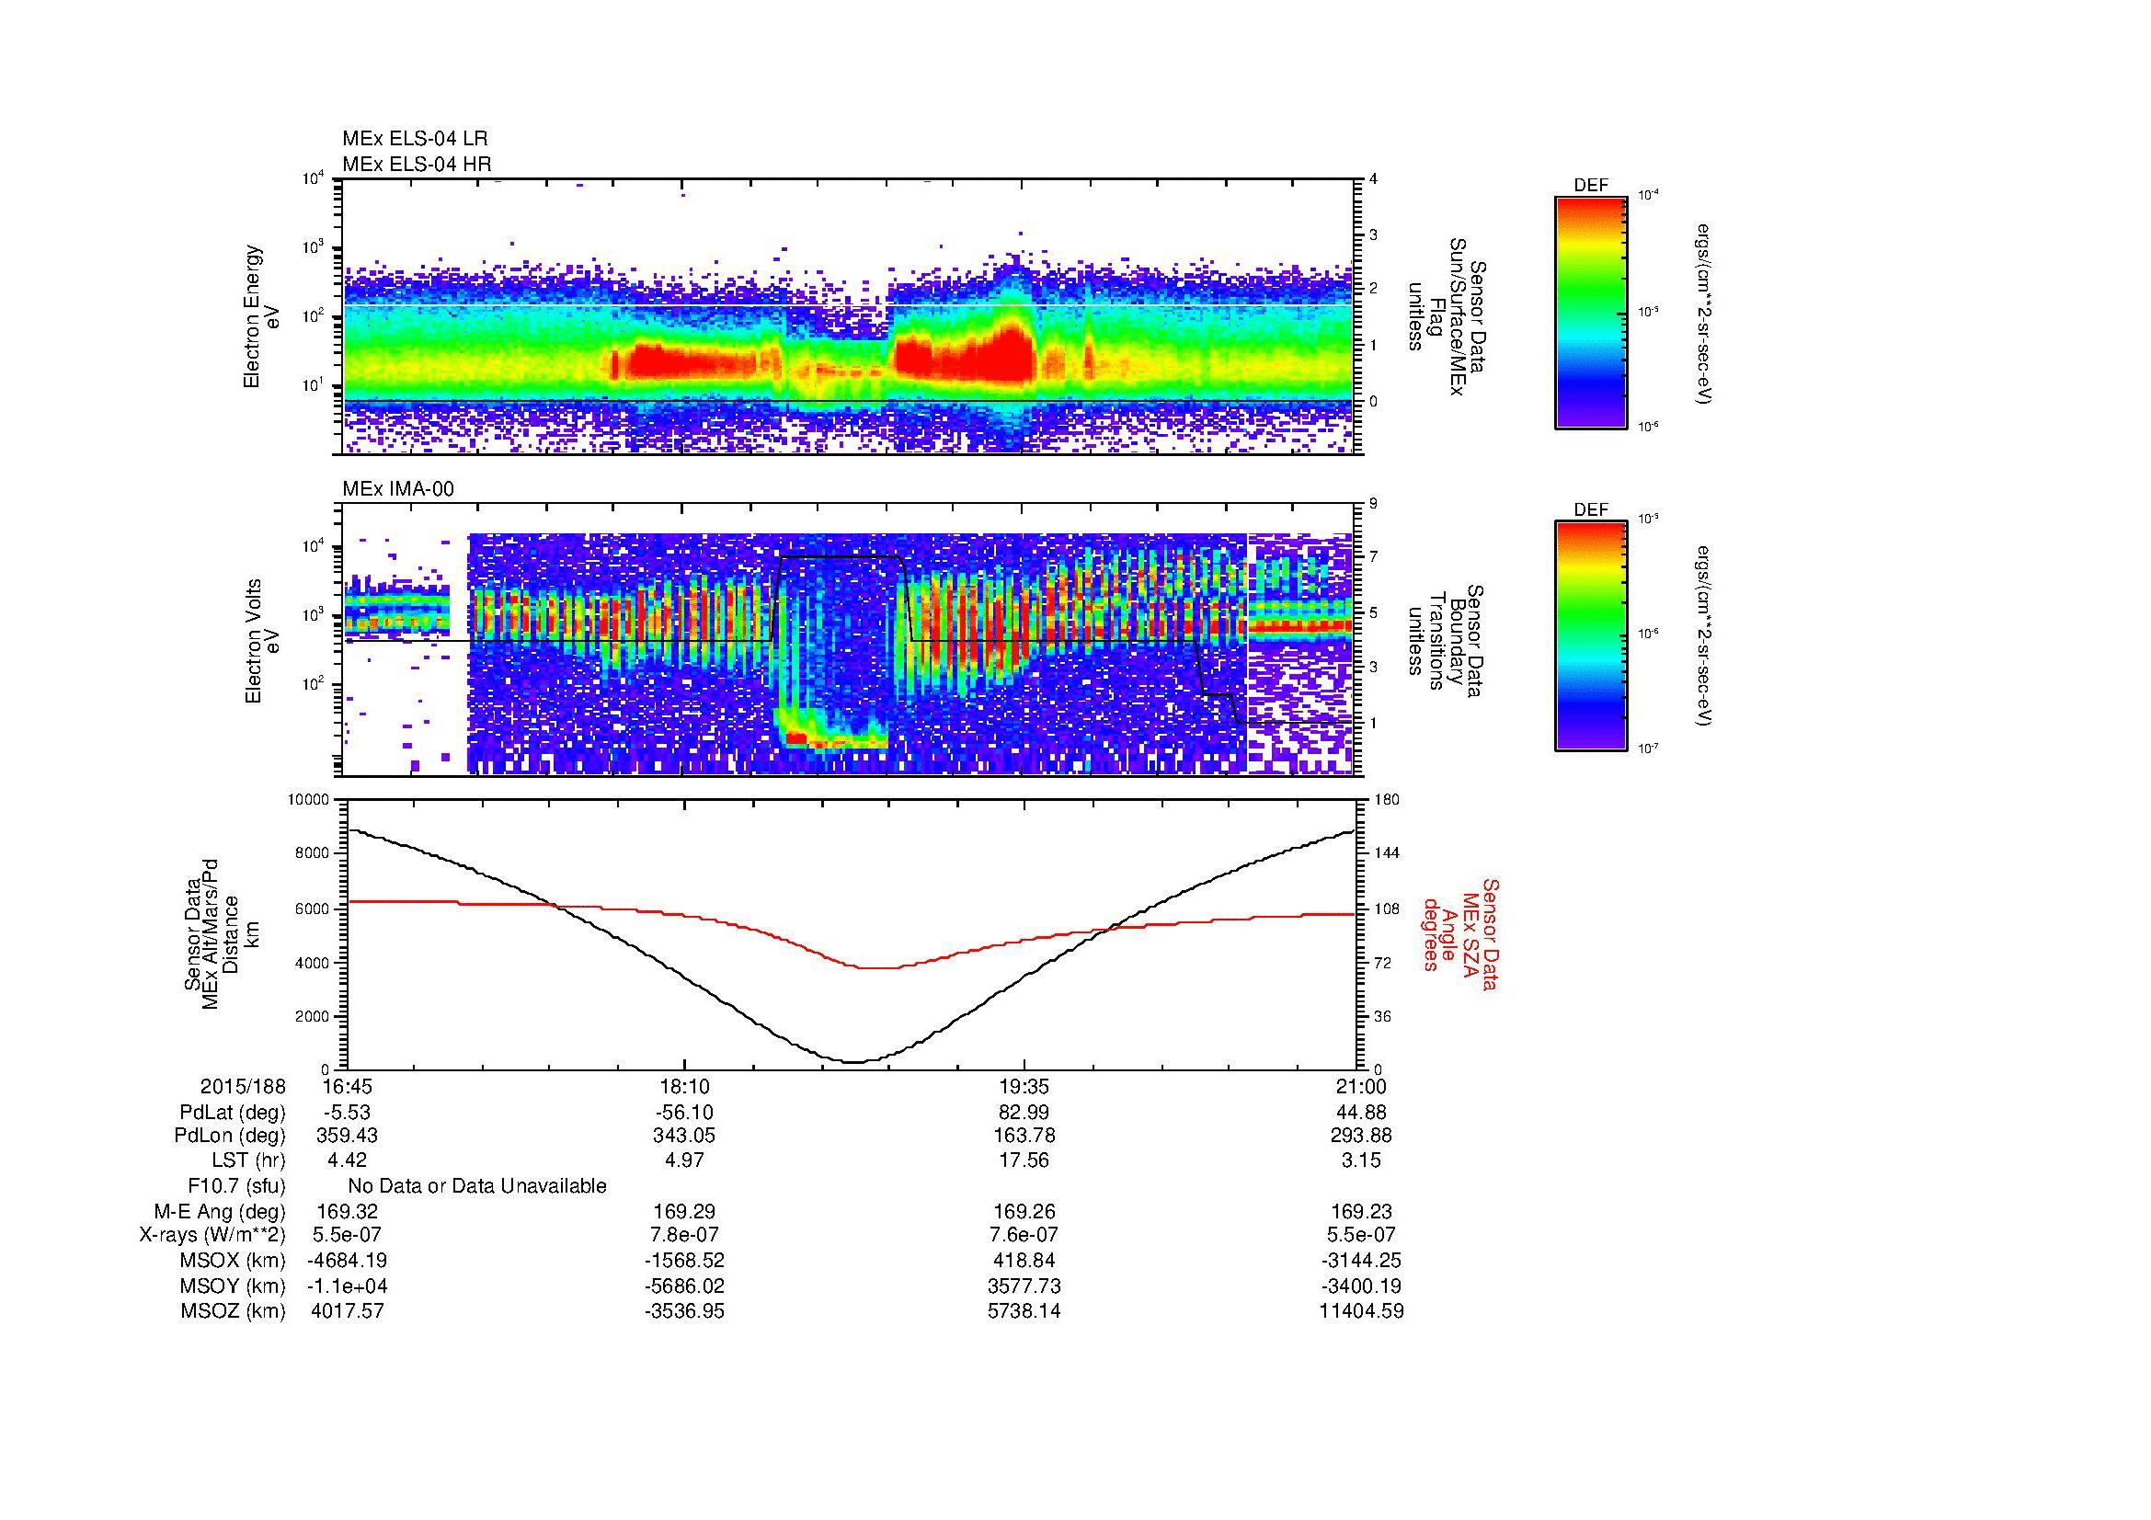Click 'No Data or Data Unavailable' text
The image size is (2151, 1520).
pos(477,1186)
